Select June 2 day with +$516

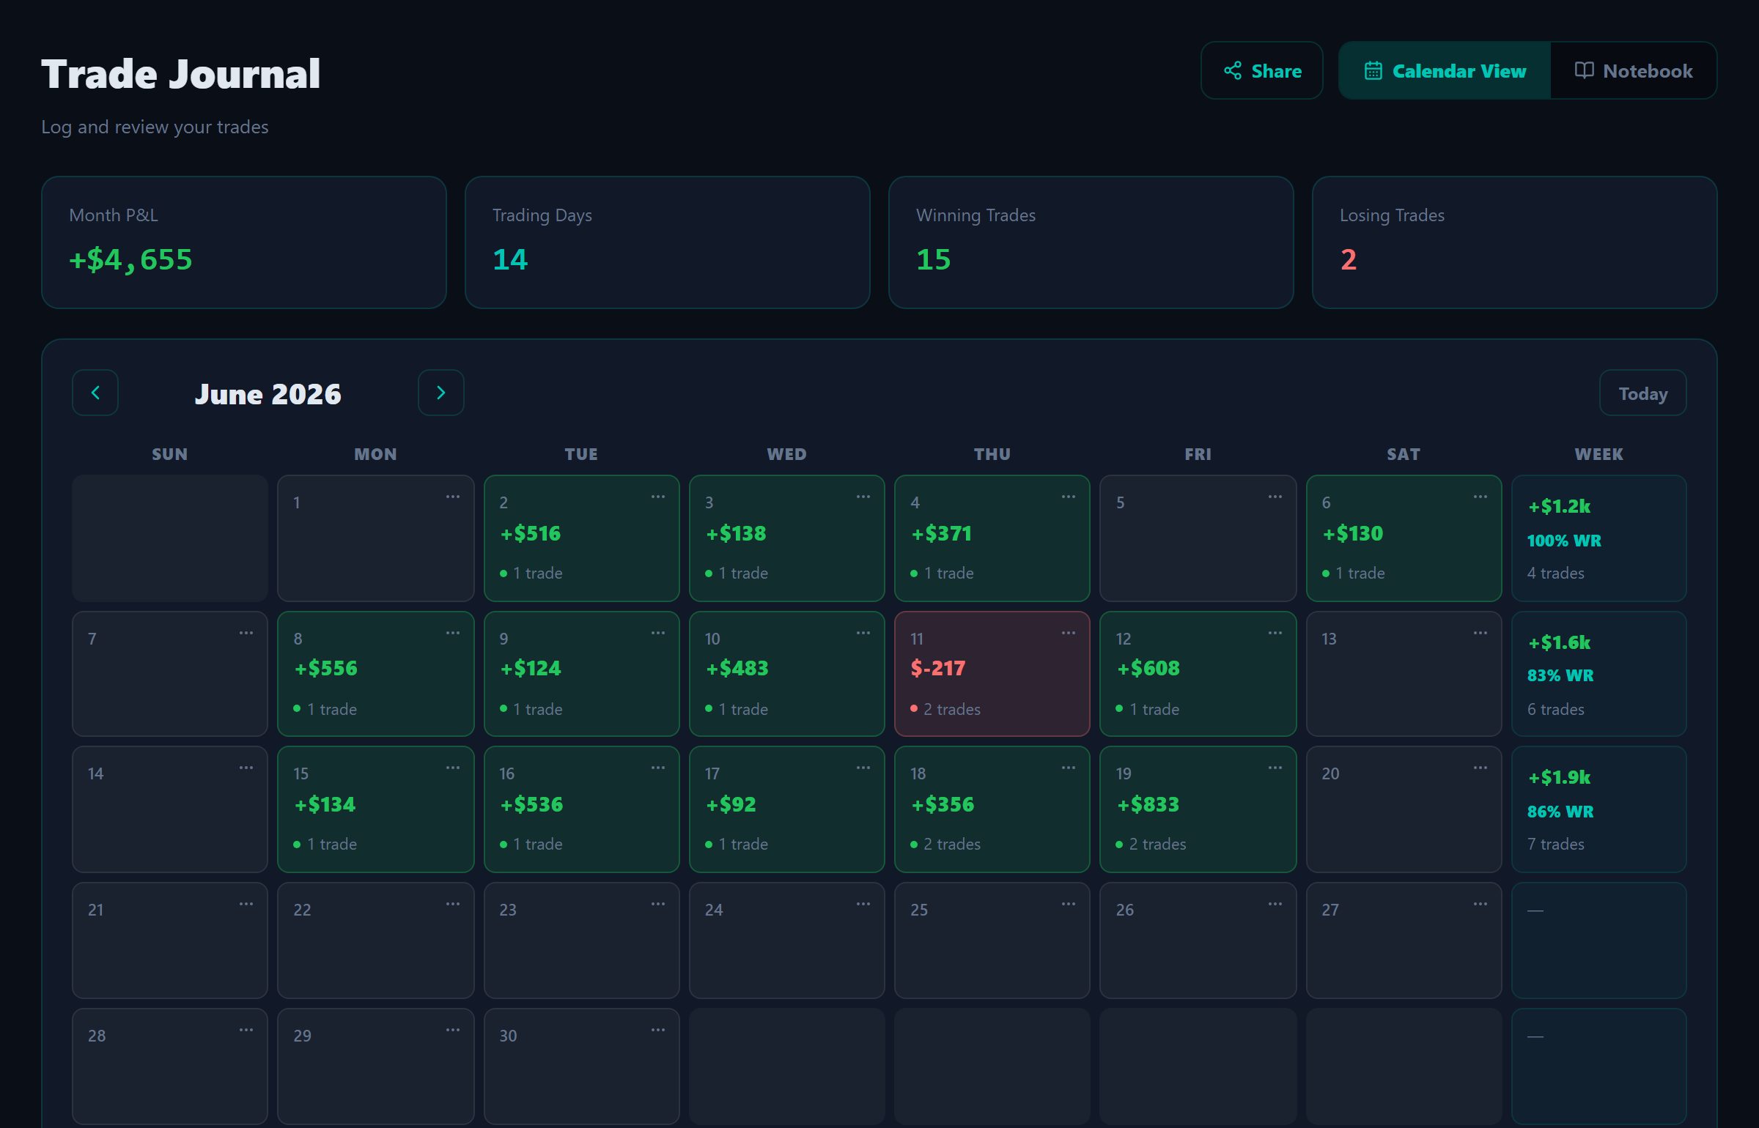(x=581, y=538)
